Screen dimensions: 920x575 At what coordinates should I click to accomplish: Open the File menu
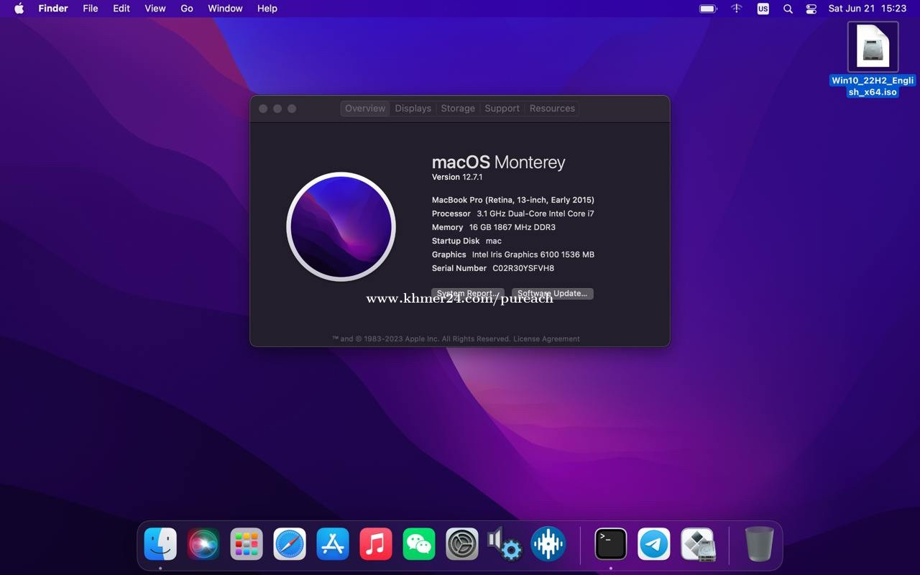91,9
